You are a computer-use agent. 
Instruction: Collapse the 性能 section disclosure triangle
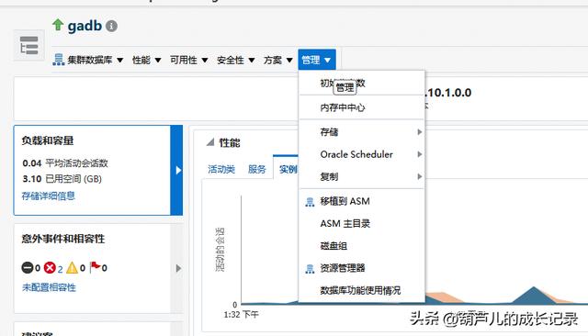point(210,142)
